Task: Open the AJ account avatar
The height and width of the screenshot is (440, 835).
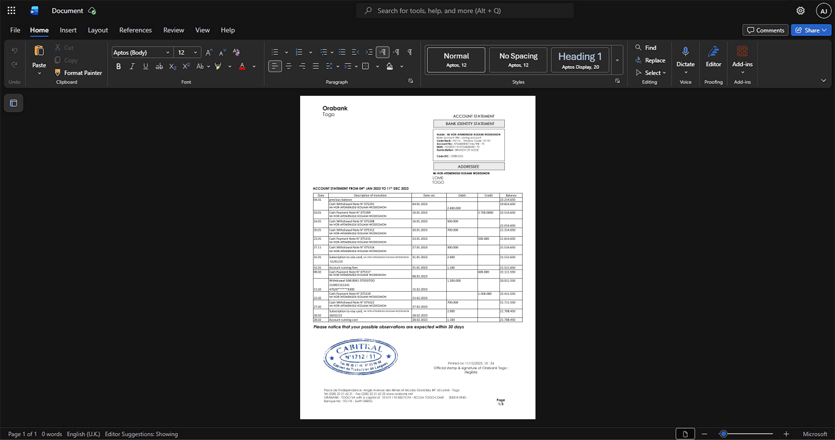Action: point(823,10)
